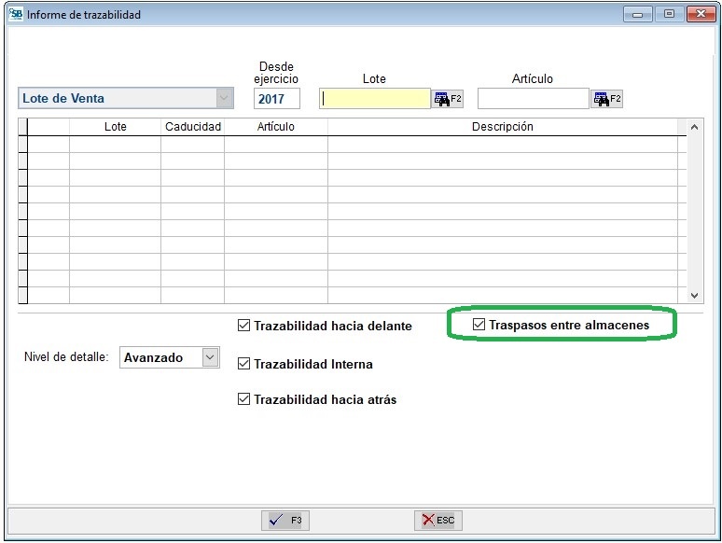The image size is (722, 543).
Task: Toggle Trazabilidad Interna checkbox
Action: tap(244, 364)
